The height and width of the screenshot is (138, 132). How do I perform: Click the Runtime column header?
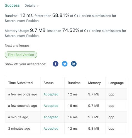pos(74,83)
